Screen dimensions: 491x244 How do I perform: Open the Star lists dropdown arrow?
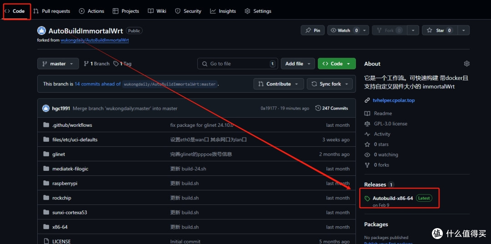pyautogui.click(x=463, y=30)
